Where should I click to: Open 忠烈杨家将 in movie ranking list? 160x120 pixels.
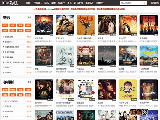9,37
